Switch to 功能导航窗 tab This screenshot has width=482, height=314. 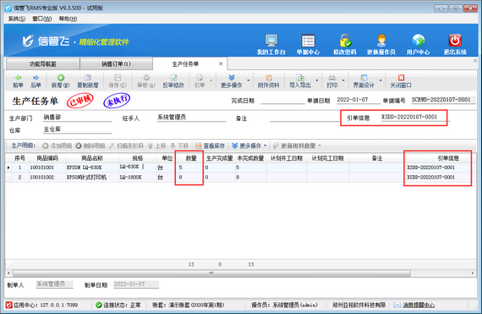(43, 64)
